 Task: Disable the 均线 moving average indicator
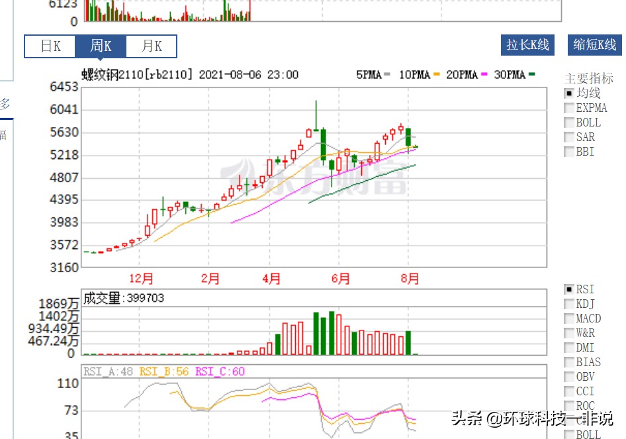click(x=570, y=93)
